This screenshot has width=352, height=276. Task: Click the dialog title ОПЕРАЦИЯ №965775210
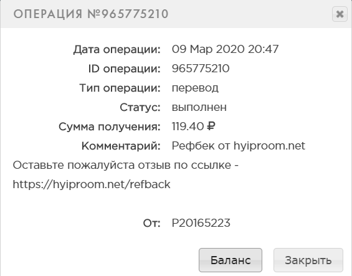91,14
